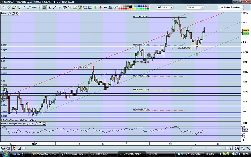This screenshot has width=251, height=157.
Task: Select the rectangle drawing tool
Action: [90, 8]
